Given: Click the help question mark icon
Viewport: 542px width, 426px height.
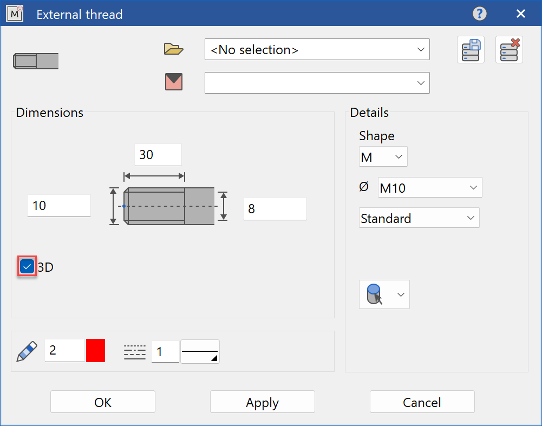Looking at the screenshot, I should point(479,14).
